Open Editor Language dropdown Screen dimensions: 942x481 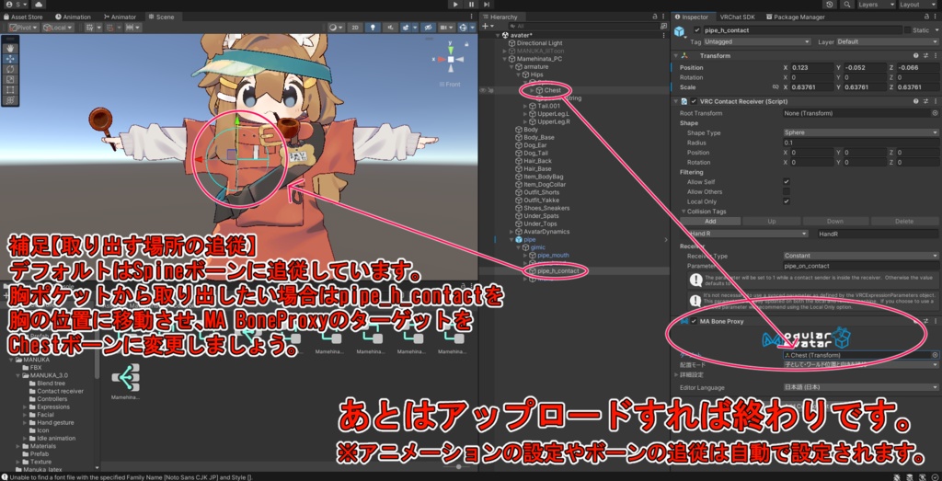[x=861, y=388]
